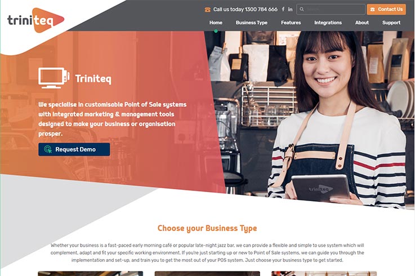Click the magnifier icon in search box

(x=302, y=9)
